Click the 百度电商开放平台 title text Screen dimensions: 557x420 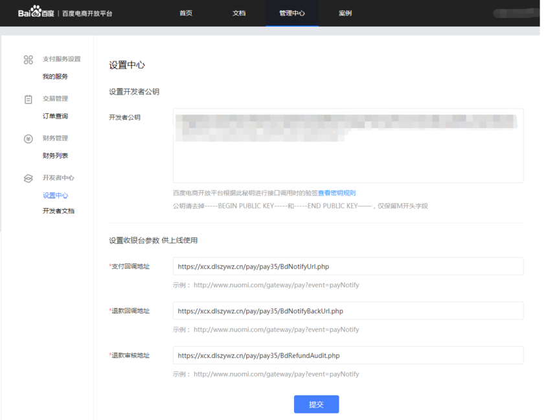pos(87,14)
